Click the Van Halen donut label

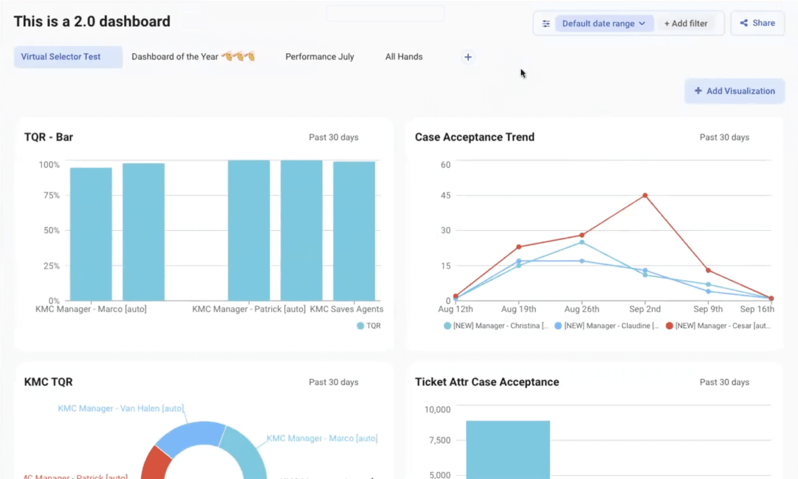(x=121, y=408)
